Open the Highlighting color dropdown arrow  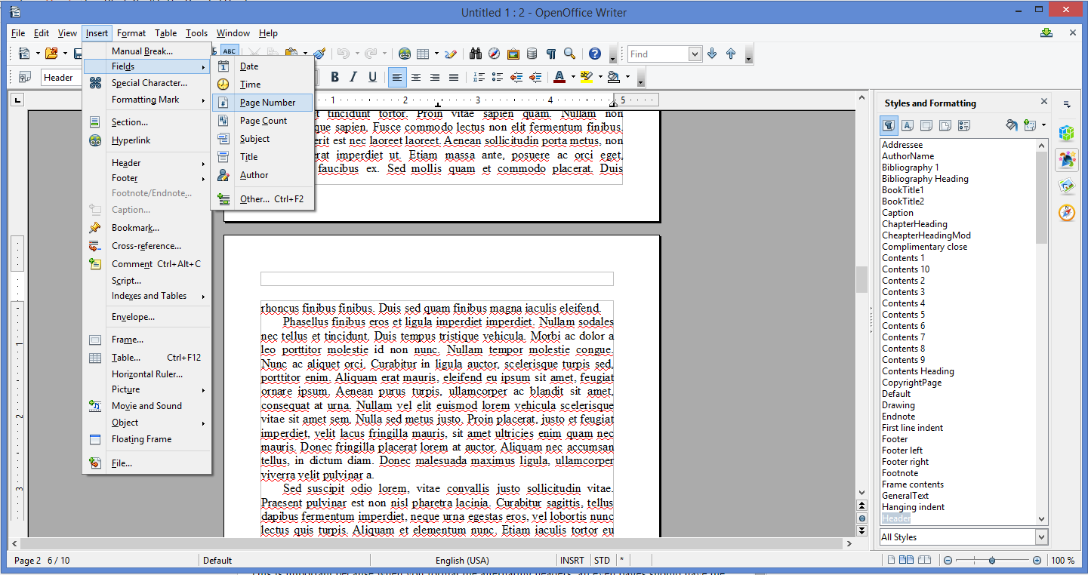[x=600, y=77]
